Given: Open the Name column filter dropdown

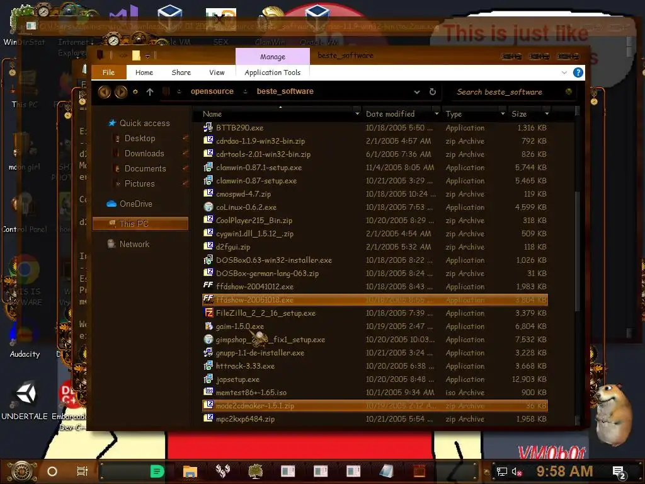Looking at the screenshot, I should (357, 113).
